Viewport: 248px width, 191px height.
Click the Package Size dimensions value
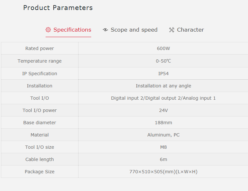click(163, 172)
